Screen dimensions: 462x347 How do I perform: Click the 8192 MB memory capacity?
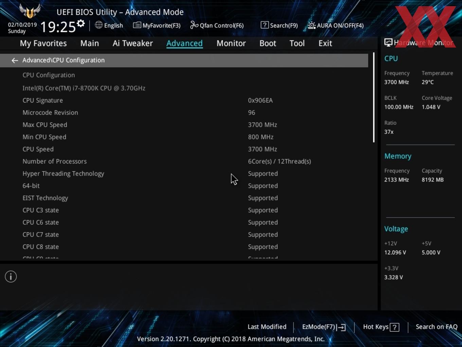pos(432,180)
